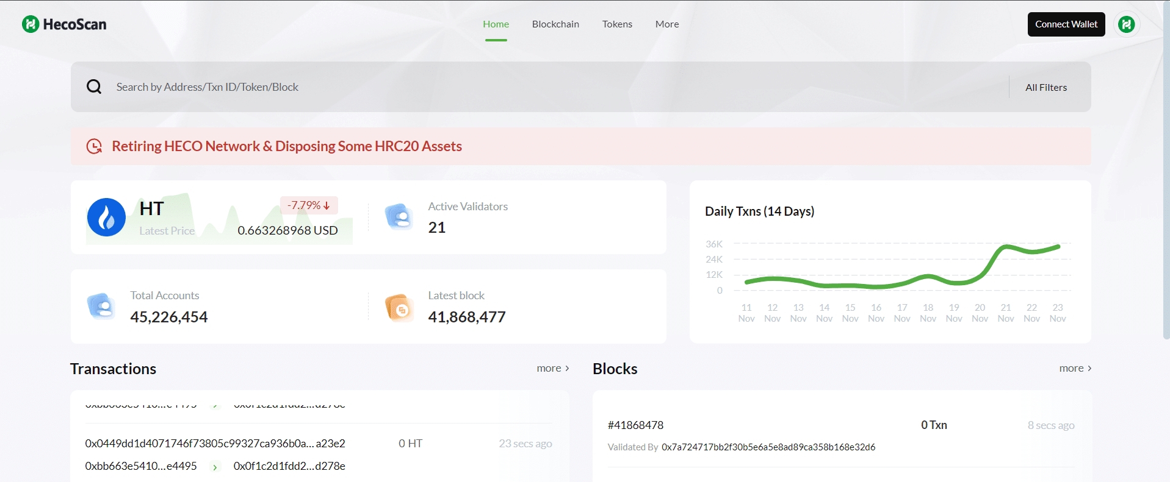This screenshot has height=482, width=1170.
Task: Open the All Filters dropdown
Action: (x=1045, y=87)
